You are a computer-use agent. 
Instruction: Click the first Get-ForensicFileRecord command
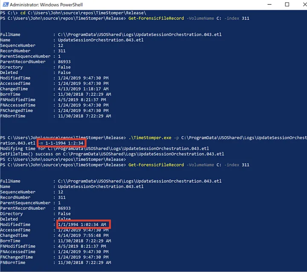156,18
